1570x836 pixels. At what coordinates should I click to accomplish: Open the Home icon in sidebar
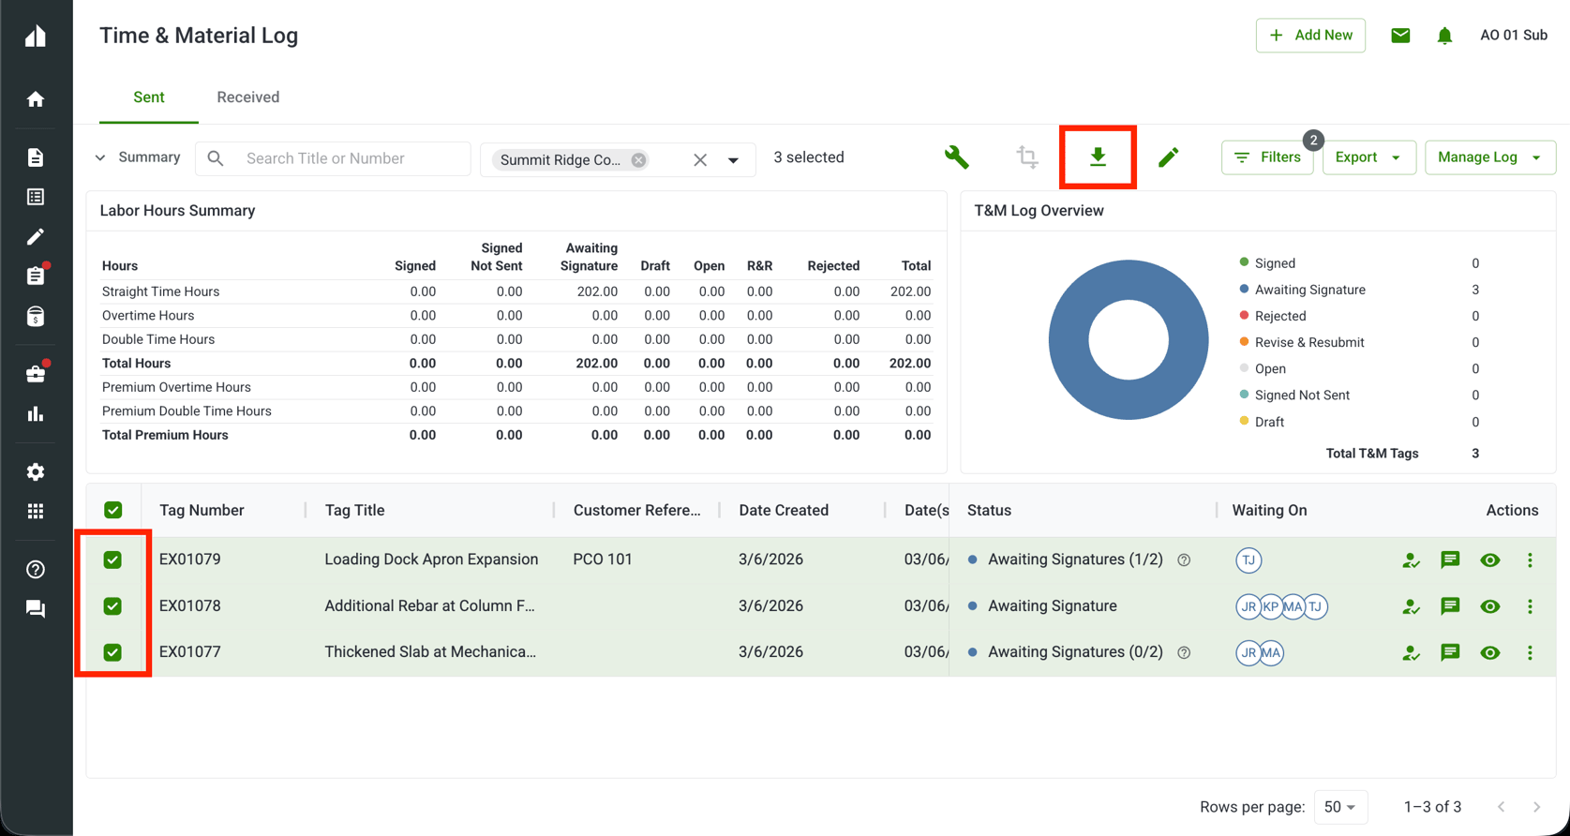(36, 99)
